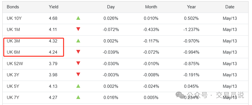Sort by the Year column header

[191, 7]
